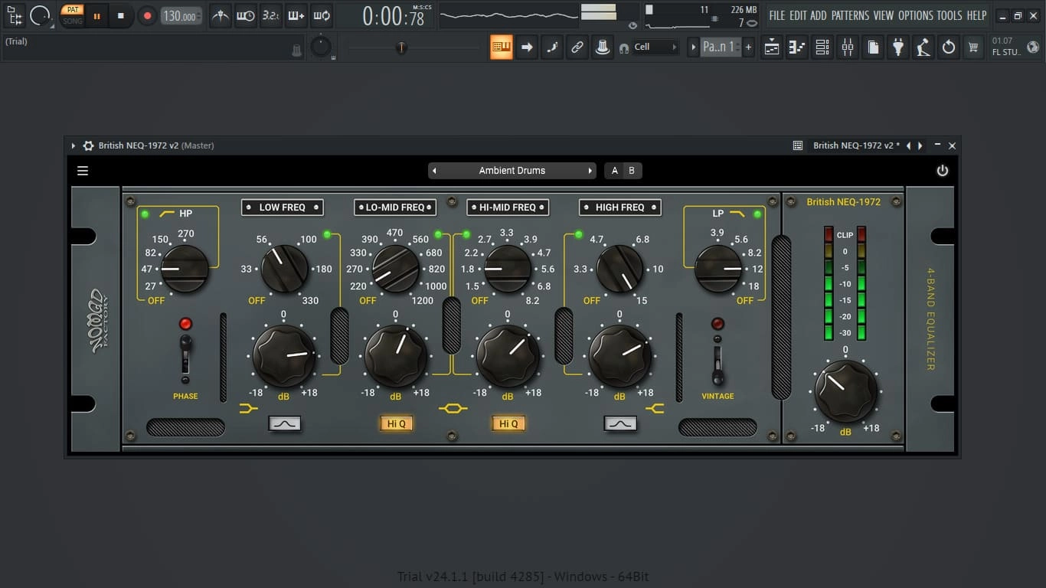Open the FILE menu
This screenshot has height=588, width=1046.
777,15
